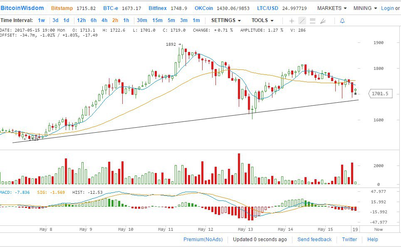
Task: Select the Fibonacci fan tool
Action: (323, 21)
